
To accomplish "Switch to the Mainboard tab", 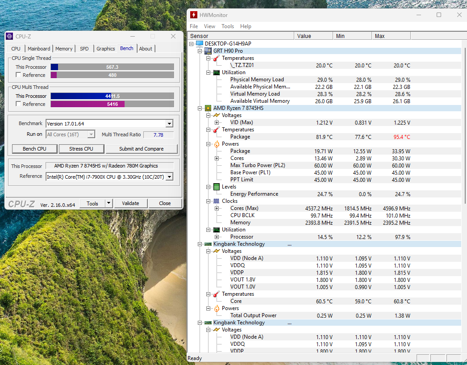I will [x=39, y=49].
